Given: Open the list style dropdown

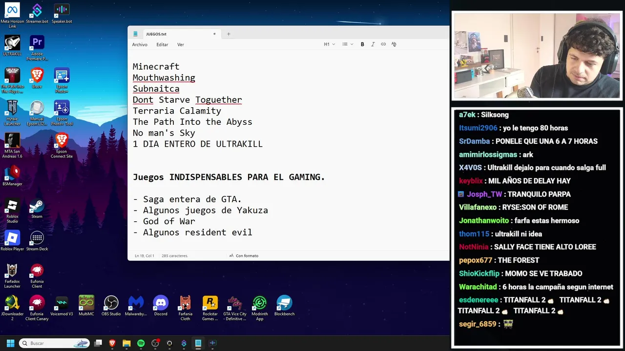Looking at the screenshot, I should (x=347, y=44).
